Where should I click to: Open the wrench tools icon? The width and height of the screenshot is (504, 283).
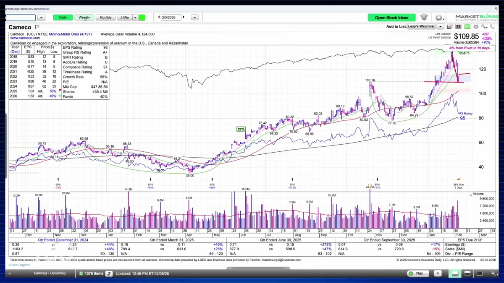click(484, 26)
